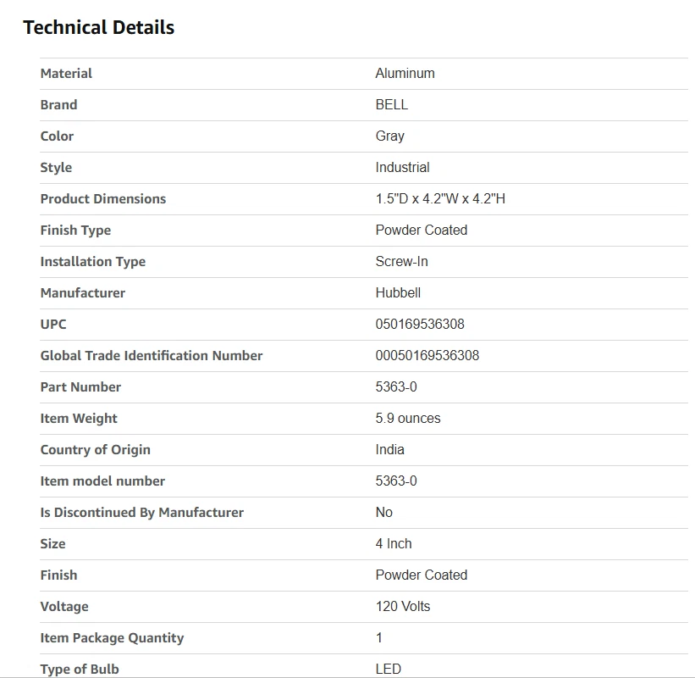Click the India country value
Viewport: 695px width, 678px height.
click(389, 450)
